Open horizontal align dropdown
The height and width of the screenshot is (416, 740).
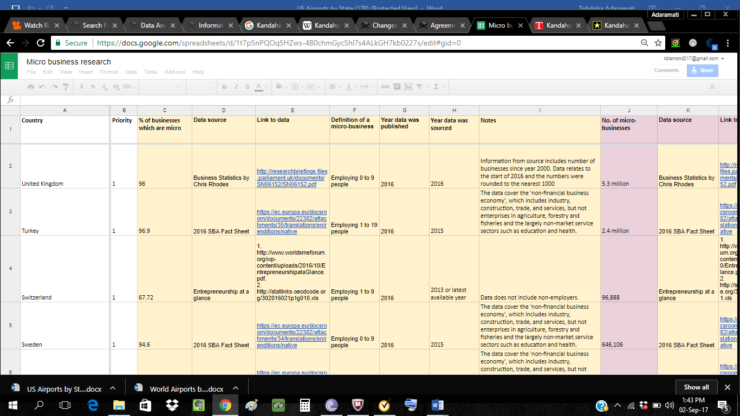click(335, 87)
